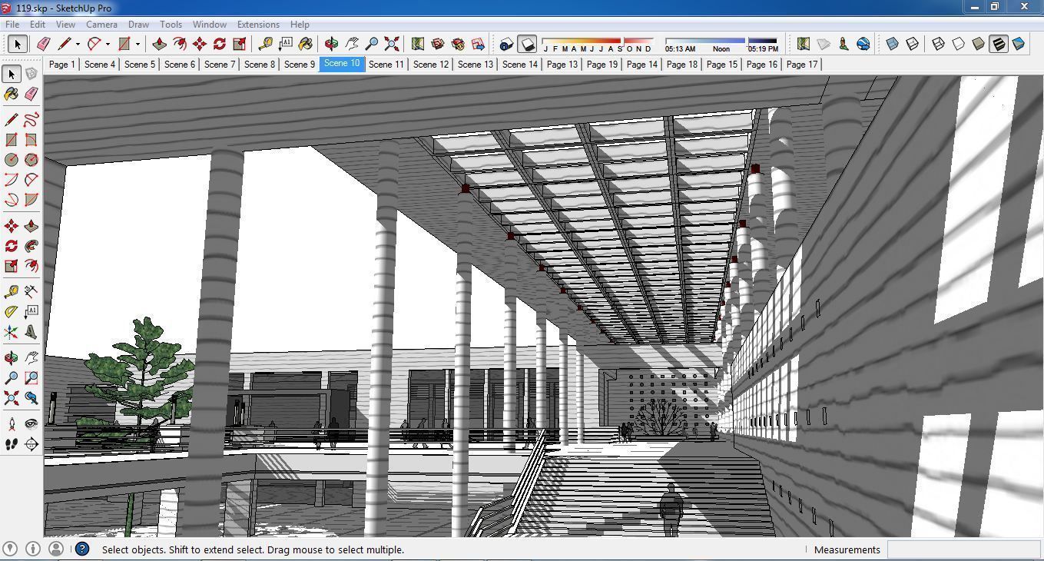Viewport: 1044px width, 561px height.
Task: Open the Extensions menu
Action: click(258, 25)
